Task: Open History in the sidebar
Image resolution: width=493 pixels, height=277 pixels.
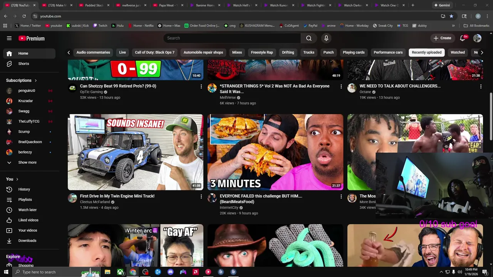Action: click(x=29, y=189)
